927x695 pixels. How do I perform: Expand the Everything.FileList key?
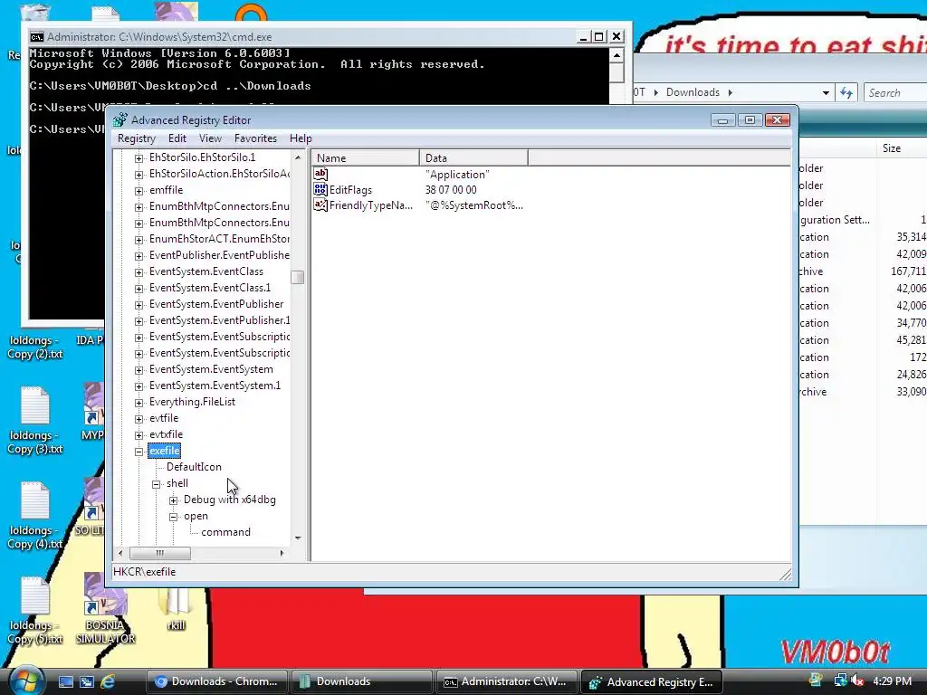139,403
